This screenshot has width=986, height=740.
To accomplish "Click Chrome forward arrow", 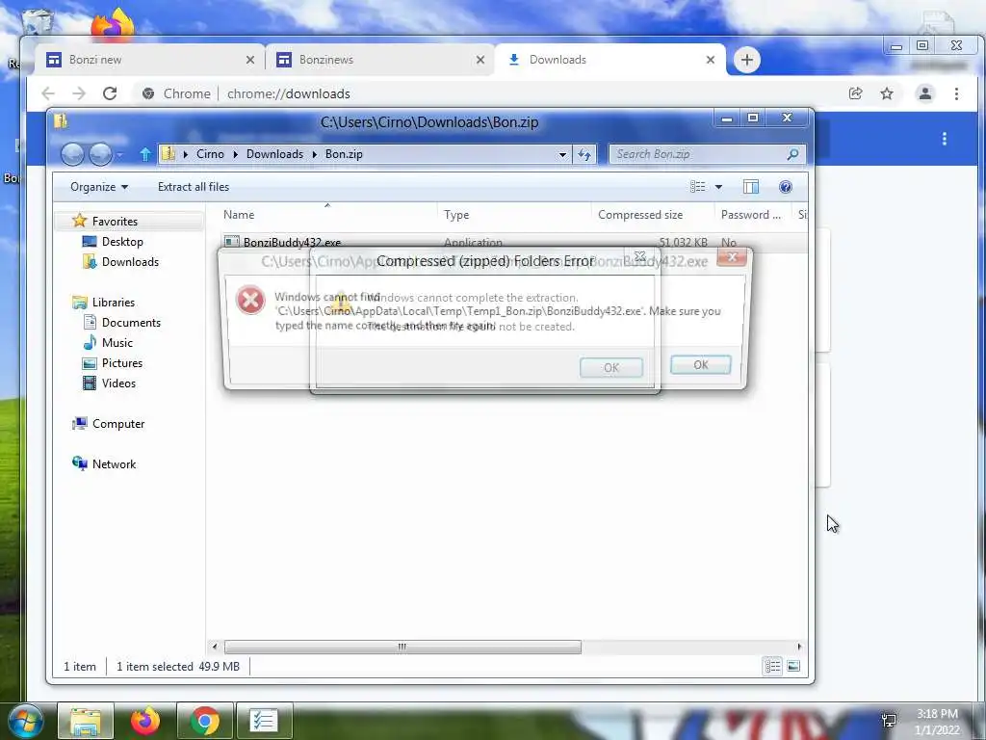I will click(79, 93).
